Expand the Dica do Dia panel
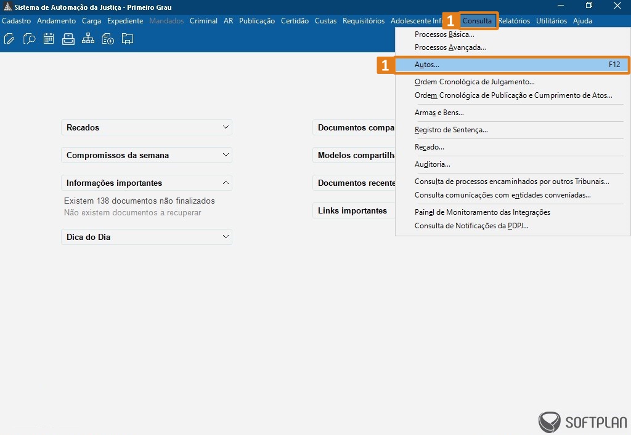Screen dimensions: 631x435 pyautogui.click(x=147, y=237)
